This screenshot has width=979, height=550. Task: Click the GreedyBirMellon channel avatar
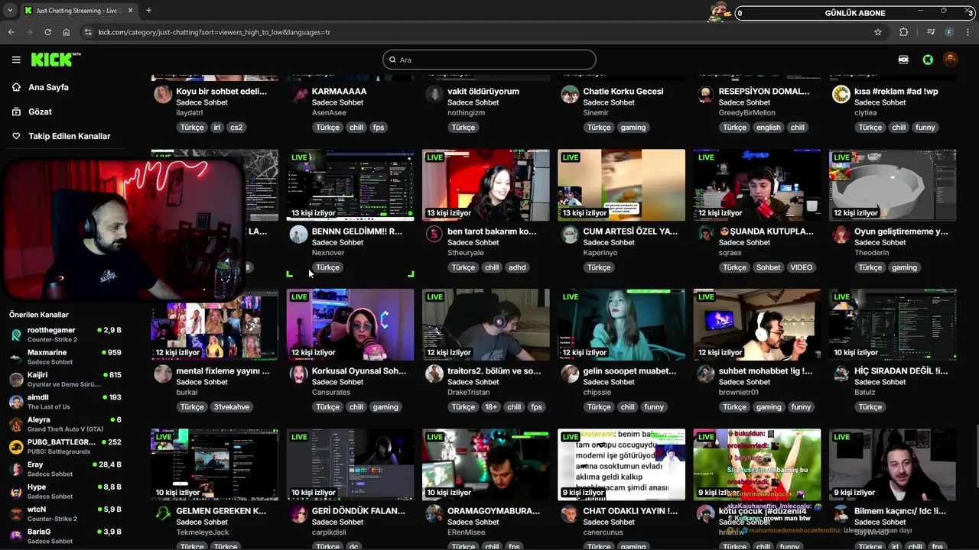[x=706, y=94]
